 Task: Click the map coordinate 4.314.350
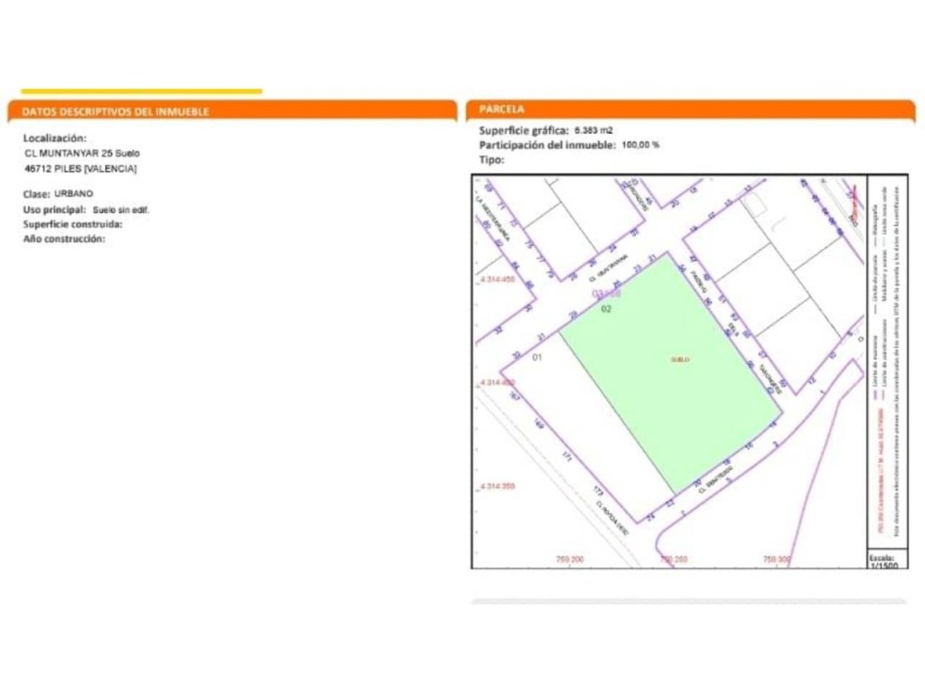(x=498, y=486)
